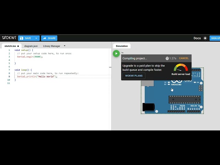
Task: Click the void loop() line
Action: (x=23, y=70)
